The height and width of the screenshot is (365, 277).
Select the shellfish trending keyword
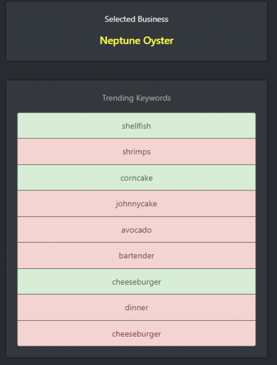pyautogui.click(x=136, y=126)
